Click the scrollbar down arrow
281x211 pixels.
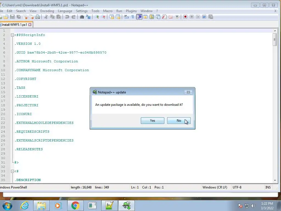click(x=275, y=180)
